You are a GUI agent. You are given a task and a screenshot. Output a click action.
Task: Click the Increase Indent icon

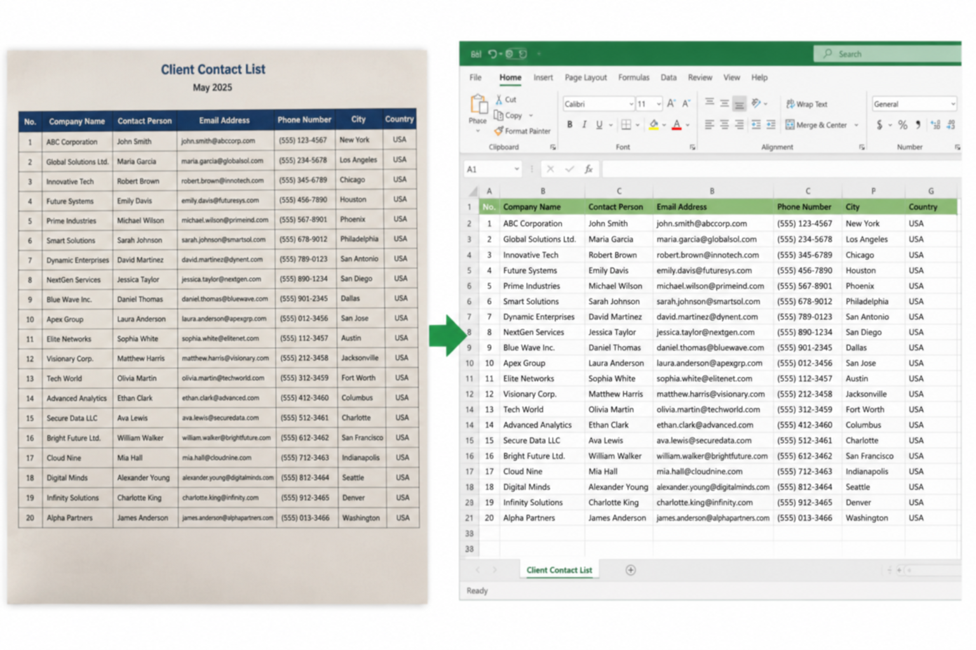point(771,125)
